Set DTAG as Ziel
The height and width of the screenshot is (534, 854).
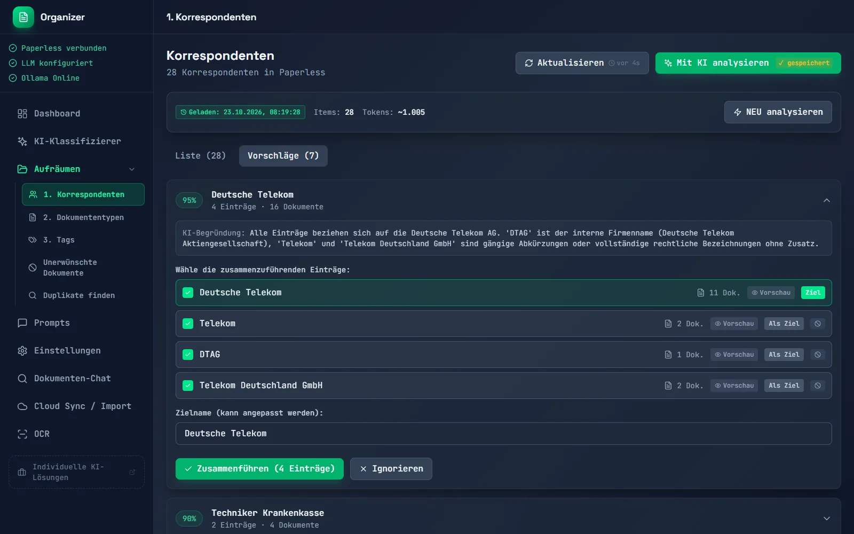click(784, 355)
